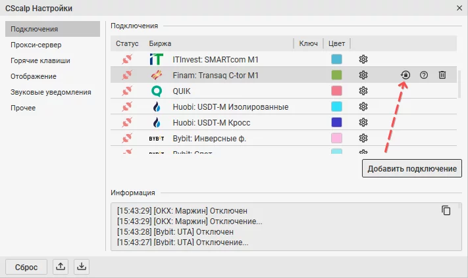The width and height of the screenshot is (468, 278).
Task: Click the help question-mark icon in Finam row
Action: point(424,75)
